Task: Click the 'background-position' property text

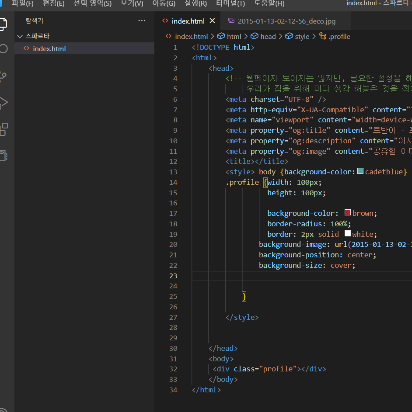Action: point(299,255)
